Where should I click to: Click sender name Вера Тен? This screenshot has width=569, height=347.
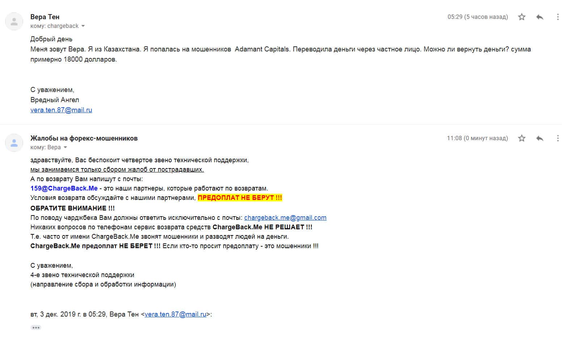[45, 17]
